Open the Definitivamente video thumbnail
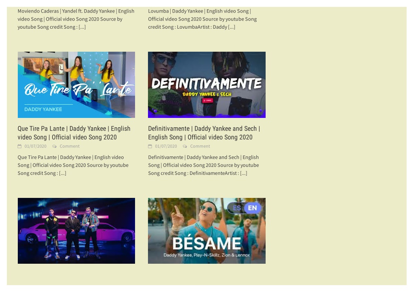The width and height of the screenshot is (414, 292). (207, 85)
